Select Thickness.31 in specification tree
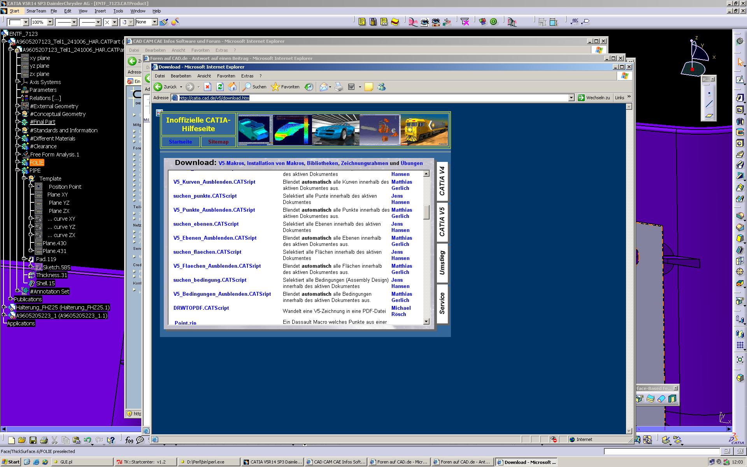Screen dimensions: 747x467 [52, 275]
